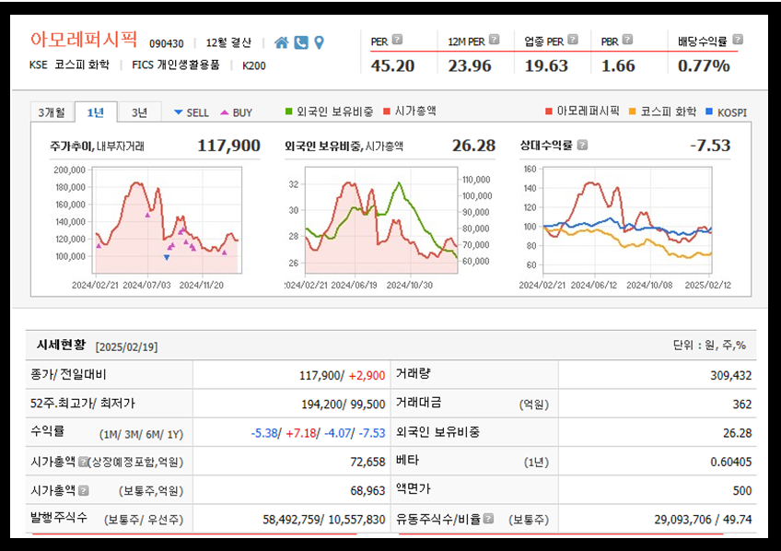Click red 아모레퍼시픽 legend swatch

pos(549,111)
